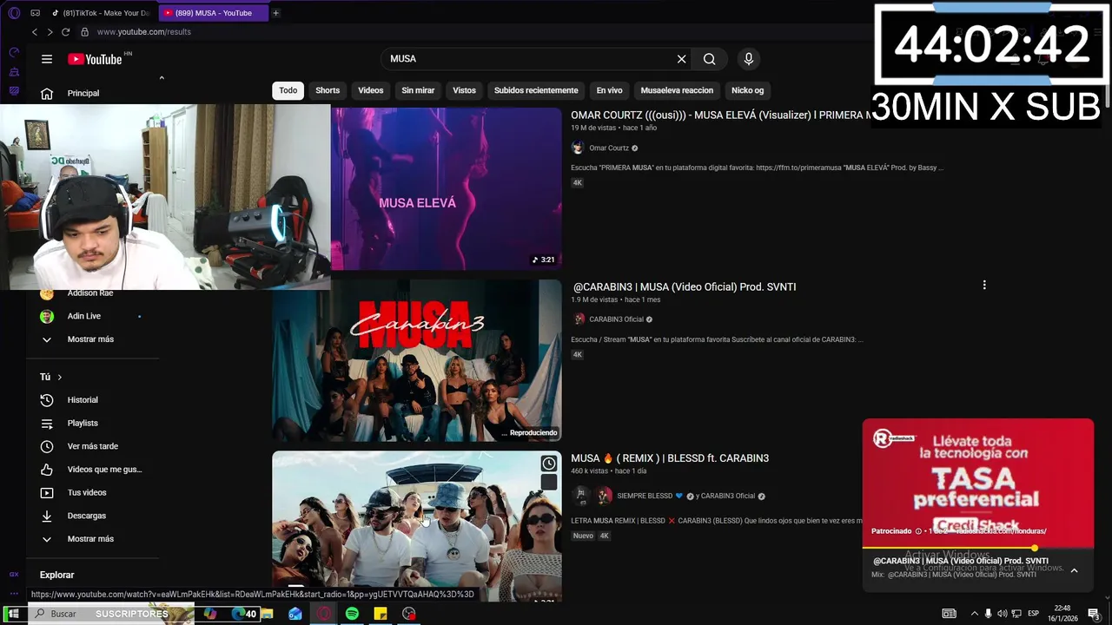Select the Subidos recientemente filter chip
The height and width of the screenshot is (625, 1112).
point(536,90)
